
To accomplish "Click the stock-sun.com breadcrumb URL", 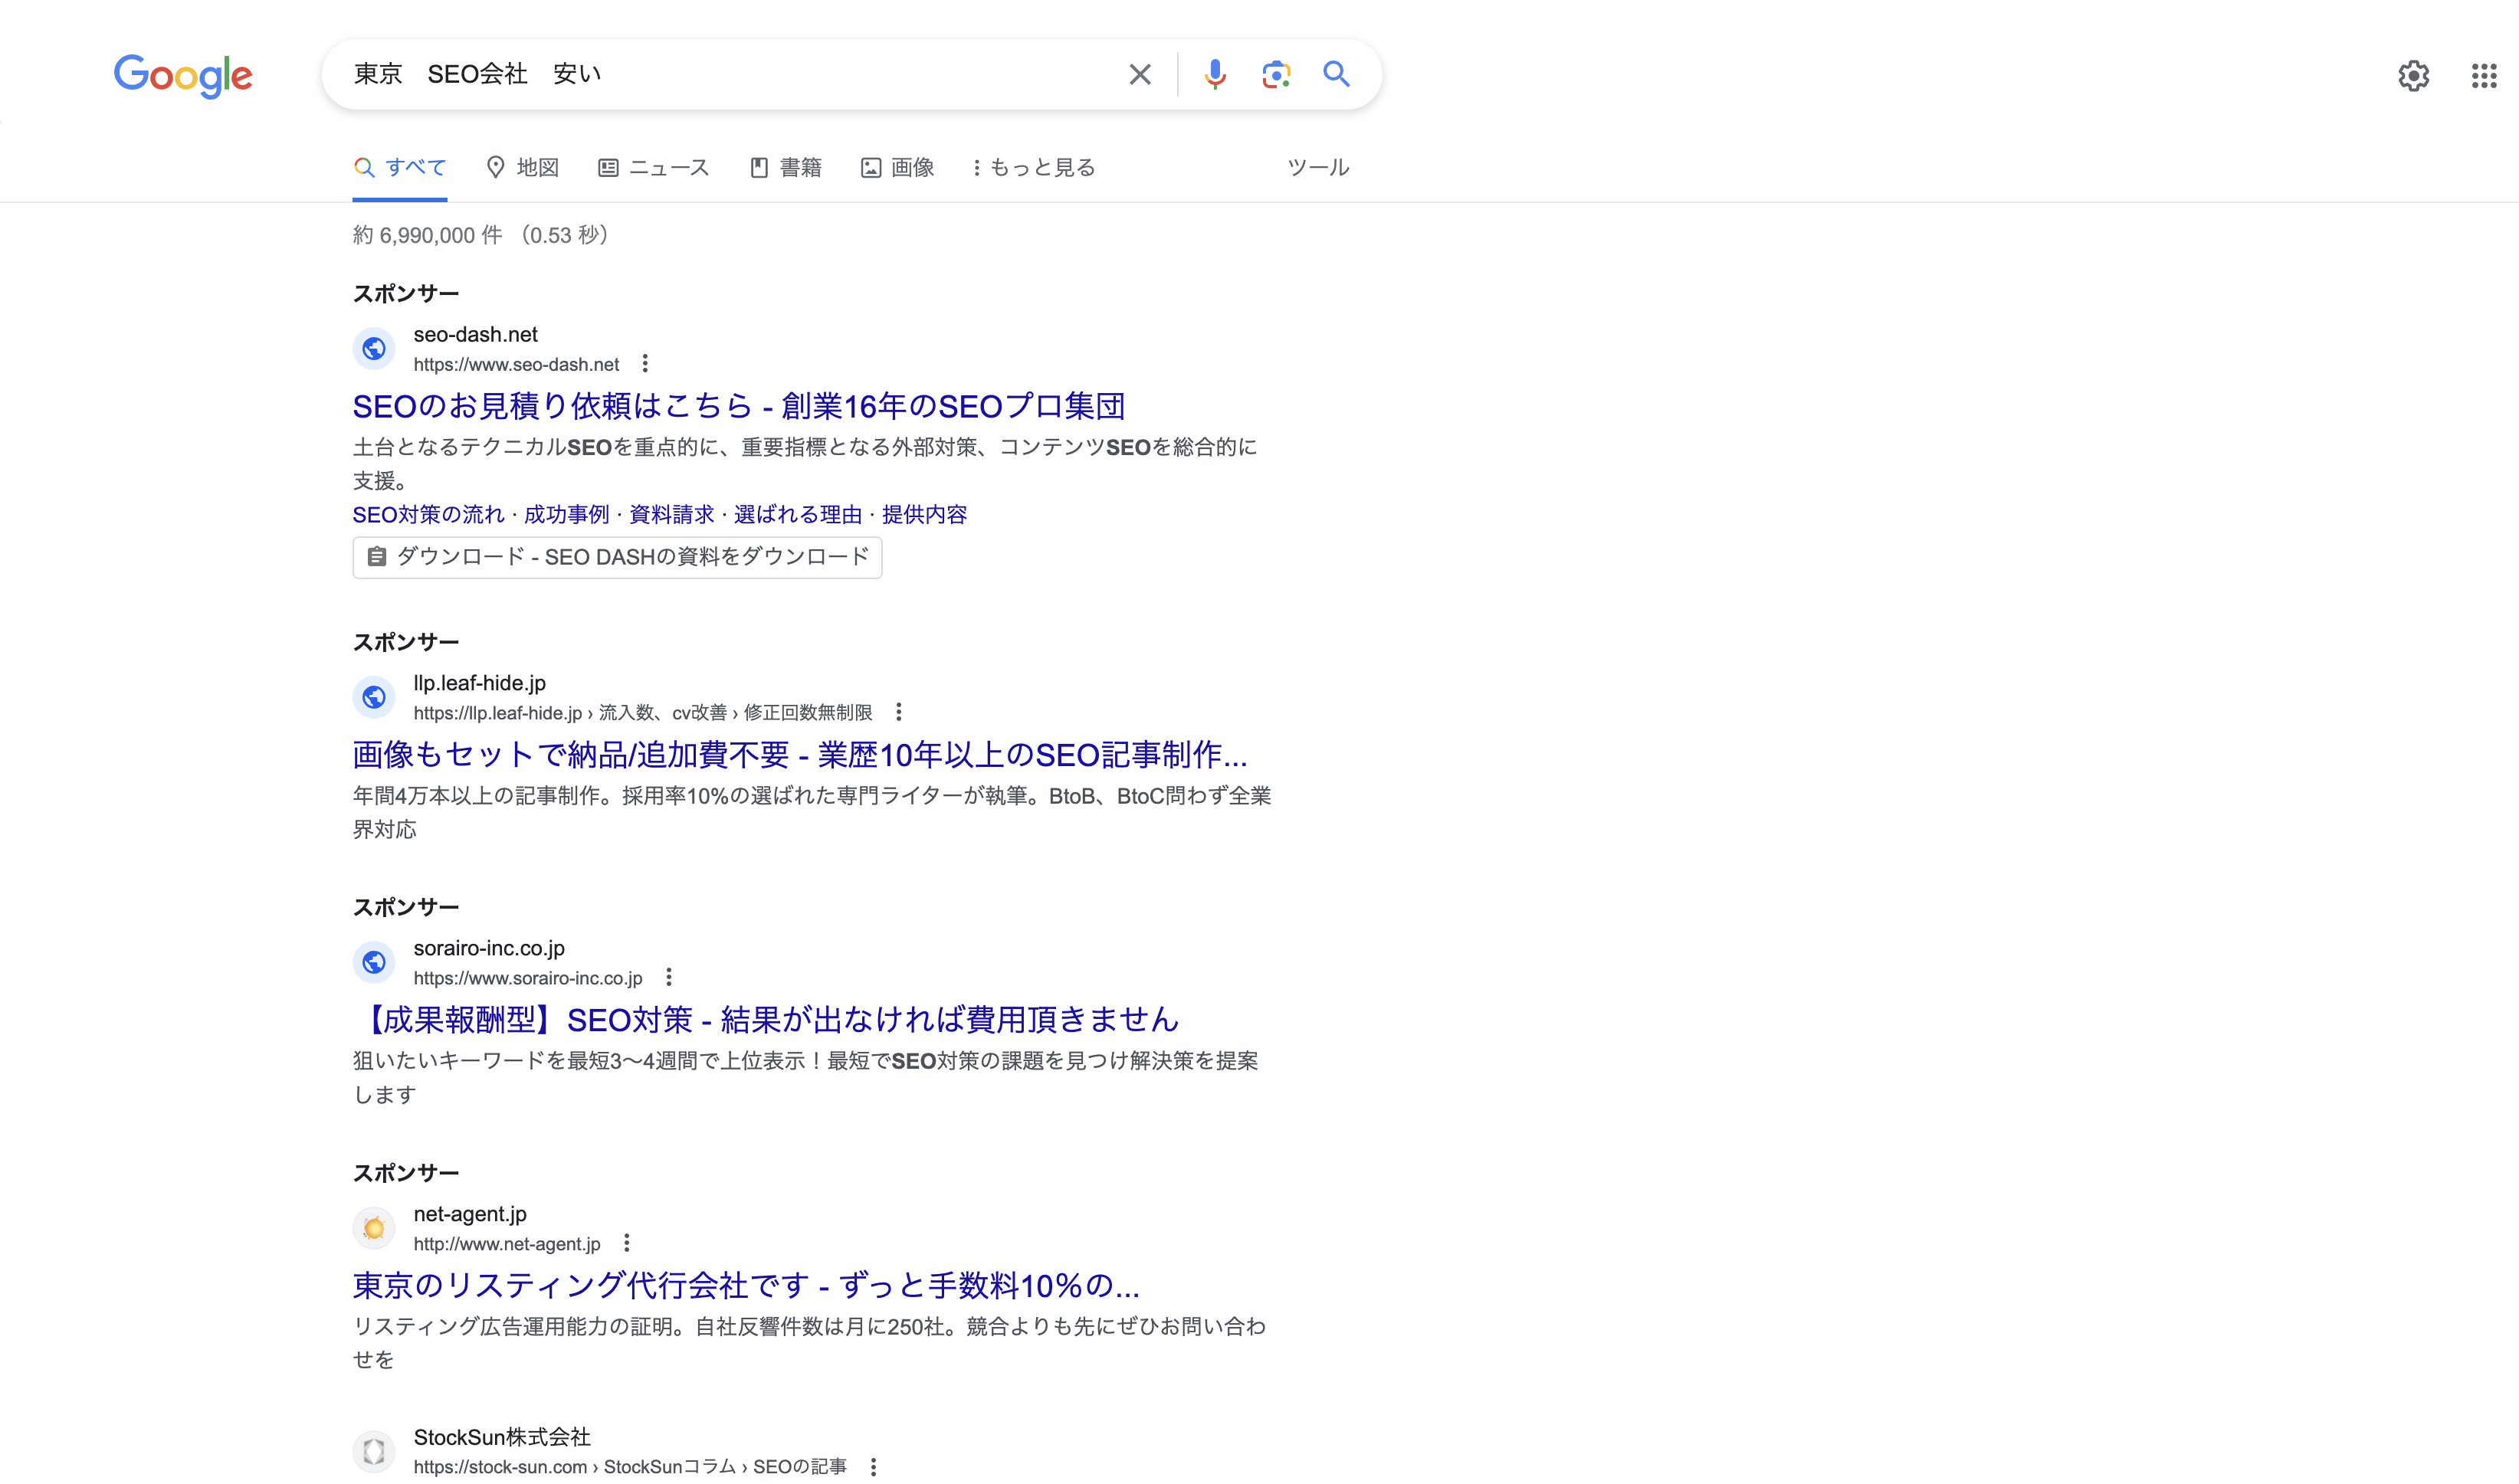I will 630,1467.
